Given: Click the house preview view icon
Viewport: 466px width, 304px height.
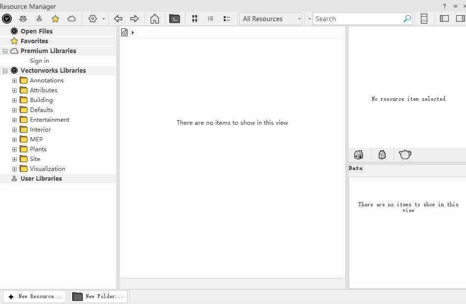Looking at the screenshot, I should pyautogui.click(x=359, y=155).
